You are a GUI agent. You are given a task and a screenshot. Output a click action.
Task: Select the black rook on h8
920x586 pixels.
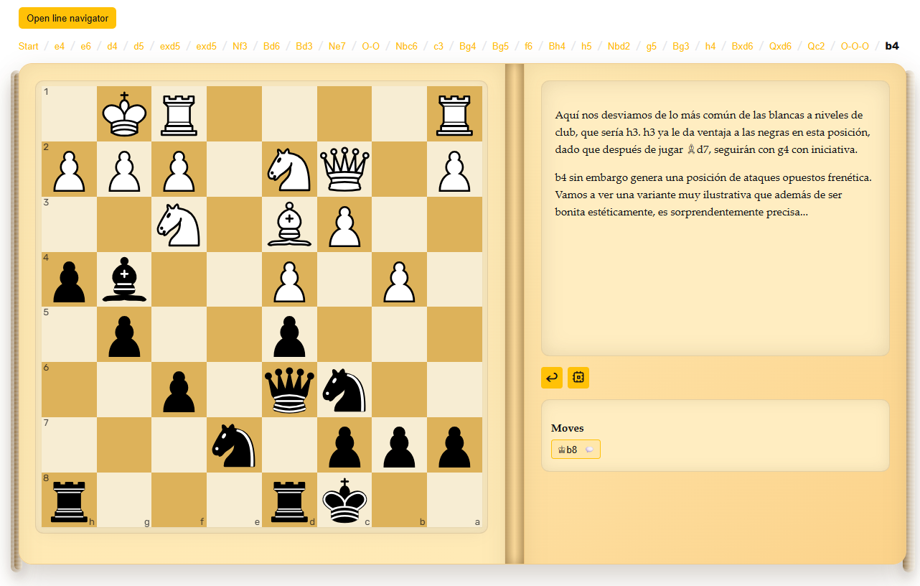coord(69,500)
